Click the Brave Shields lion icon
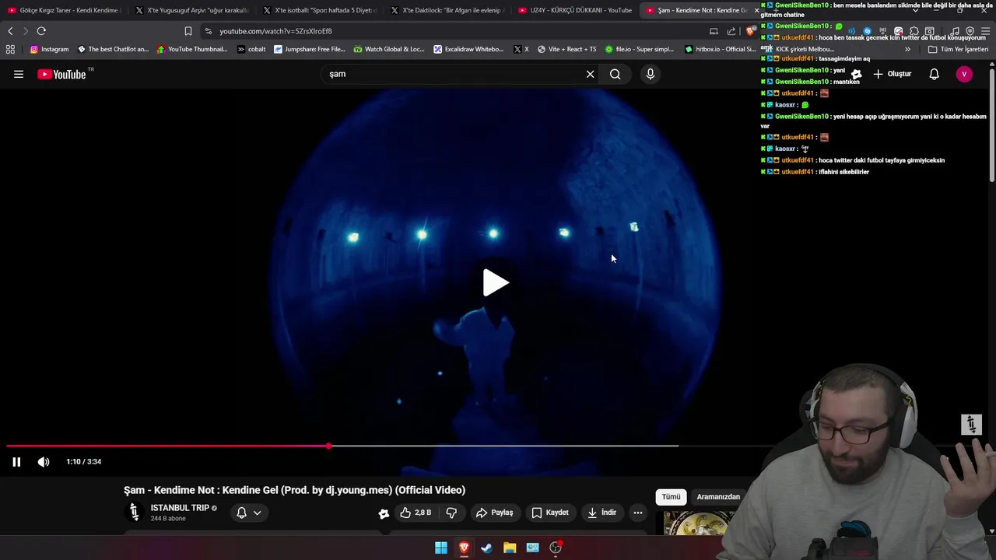Image resolution: width=996 pixels, height=560 pixels. pos(749,31)
